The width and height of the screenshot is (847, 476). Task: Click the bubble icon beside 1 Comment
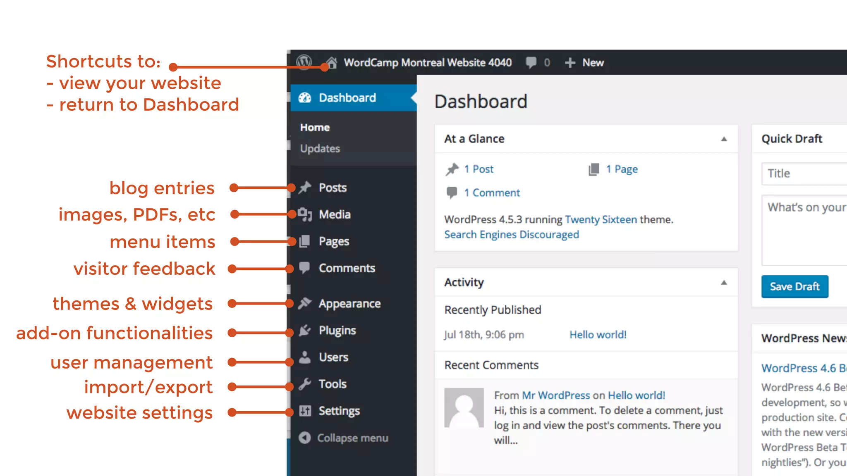[x=452, y=193]
